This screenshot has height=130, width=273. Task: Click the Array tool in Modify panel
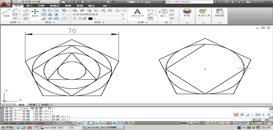pyautogui.click(x=57, y=18)
